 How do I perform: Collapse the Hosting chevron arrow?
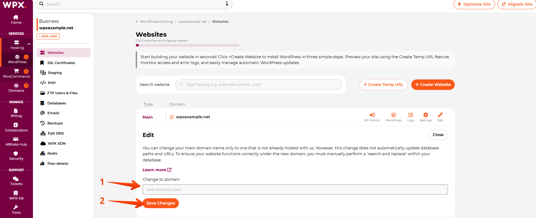click(x=29, y=44)
